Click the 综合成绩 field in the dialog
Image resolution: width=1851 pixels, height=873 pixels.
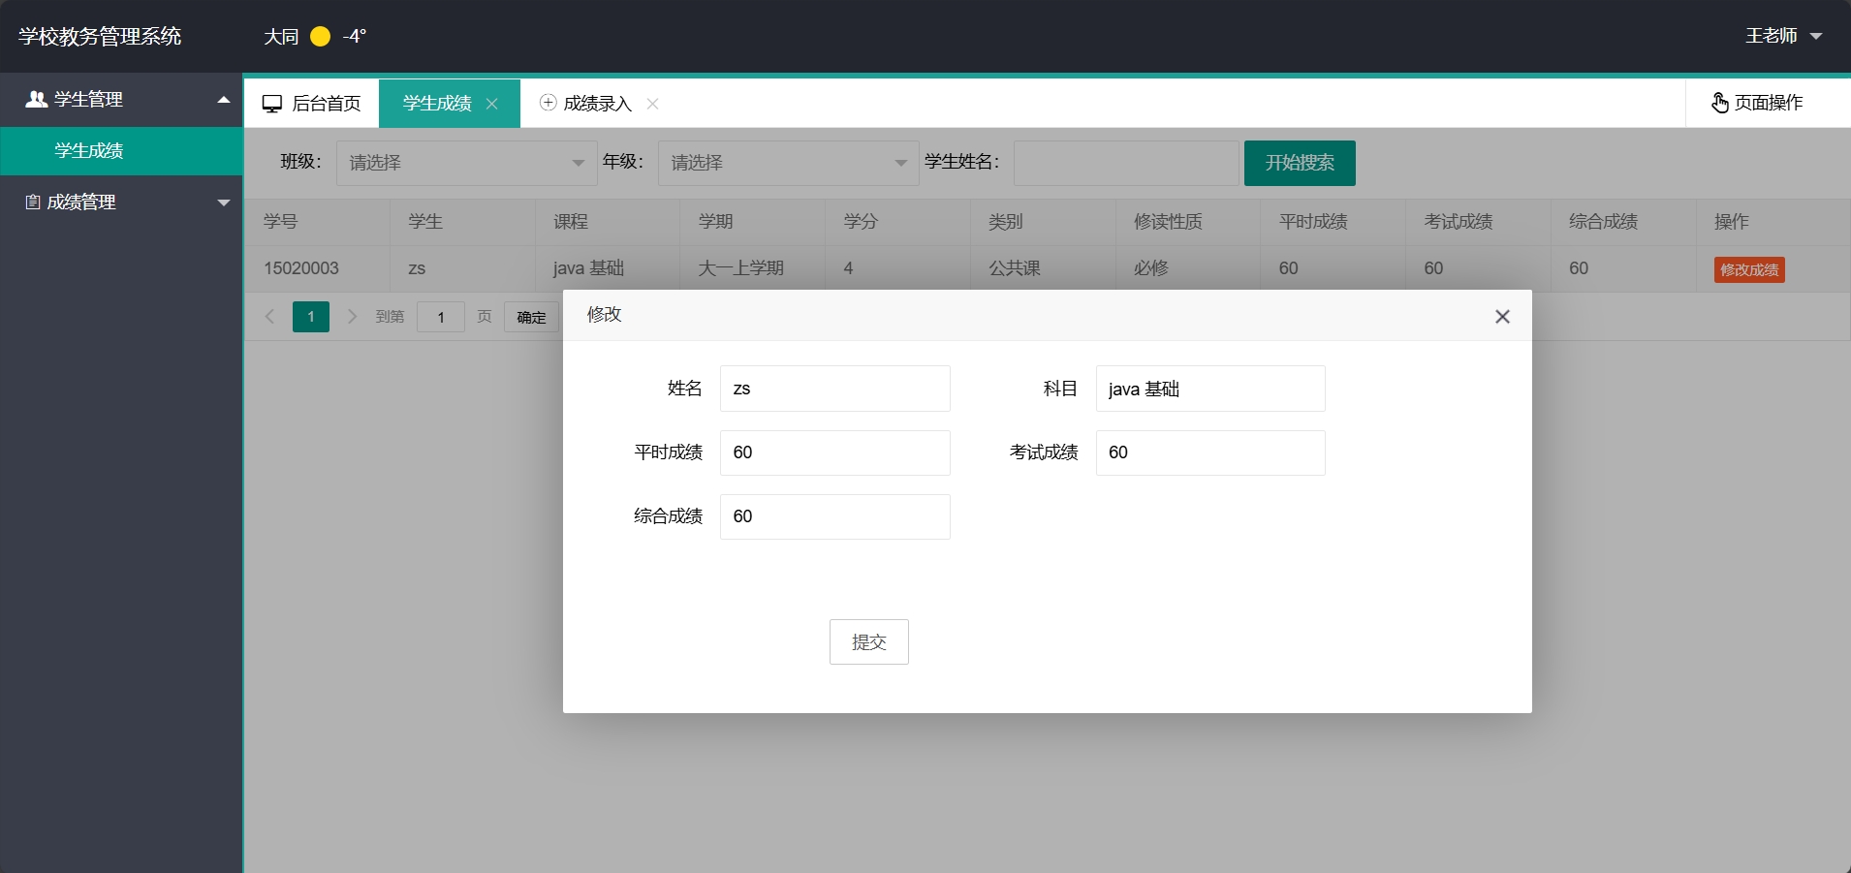click(833, 516)
